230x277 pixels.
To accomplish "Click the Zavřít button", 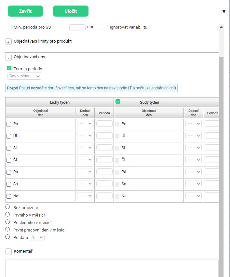I will [25, 11].
